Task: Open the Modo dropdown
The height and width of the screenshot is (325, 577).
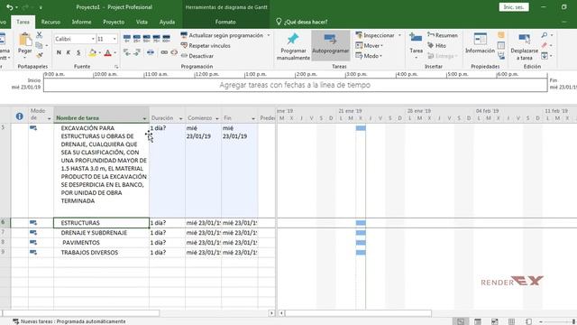Action: click(369, 56)
